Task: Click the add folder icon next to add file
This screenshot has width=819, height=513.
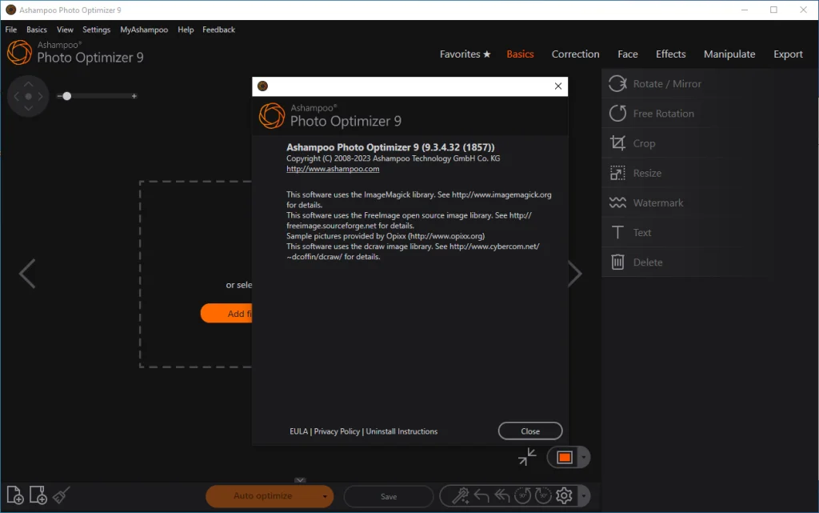Action: tap(38, 495)
